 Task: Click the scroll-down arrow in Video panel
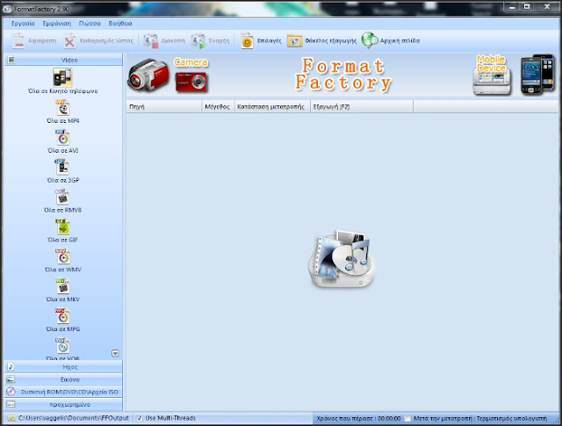(115, 353)
